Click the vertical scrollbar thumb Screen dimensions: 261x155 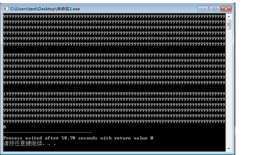pos(228,24)
